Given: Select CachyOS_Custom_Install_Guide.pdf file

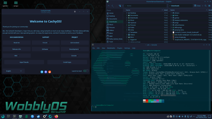Looking at the screenshot, I should [x=187, y=32].
